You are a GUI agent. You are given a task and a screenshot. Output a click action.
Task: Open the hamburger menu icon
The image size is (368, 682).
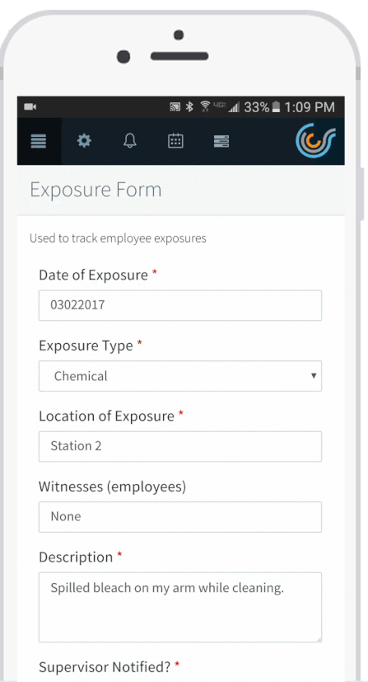pos(39,141)
